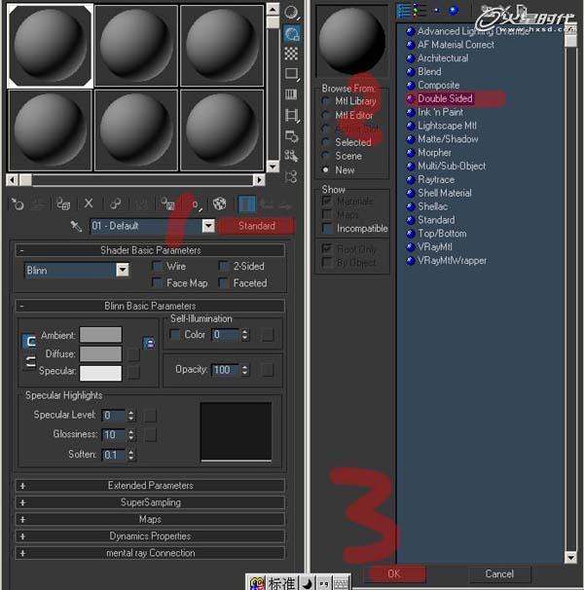
Task: Expand the Maps rollout
Action: coord(150,519)
